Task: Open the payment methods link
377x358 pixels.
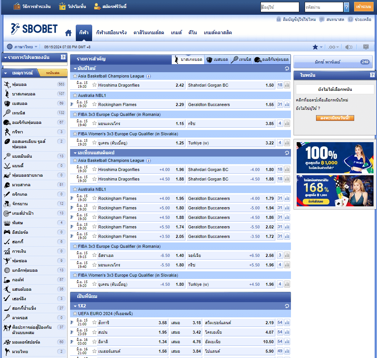Action: 32,6
